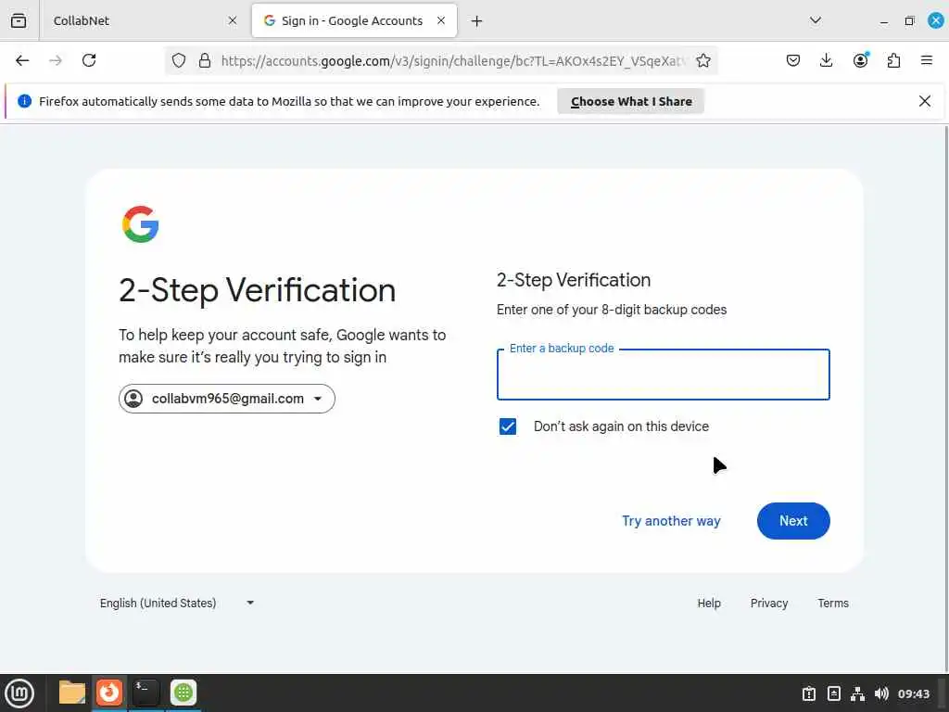Open the Linux Mint start menu

(x=19, y=693)
